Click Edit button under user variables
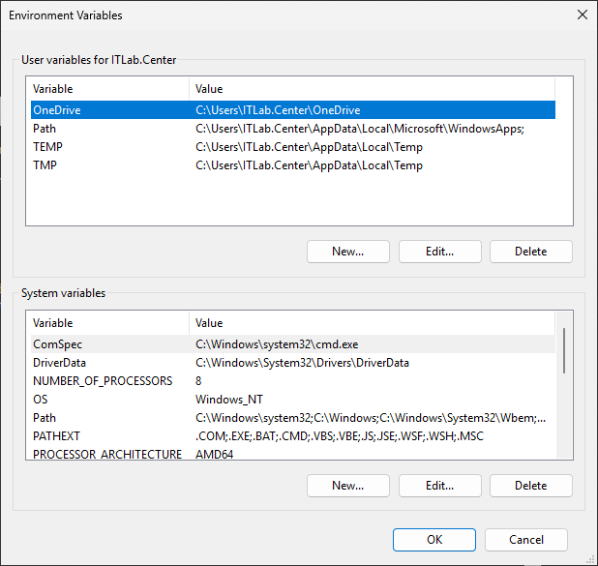This screenshot has width=598, height=566. point(439,252)
